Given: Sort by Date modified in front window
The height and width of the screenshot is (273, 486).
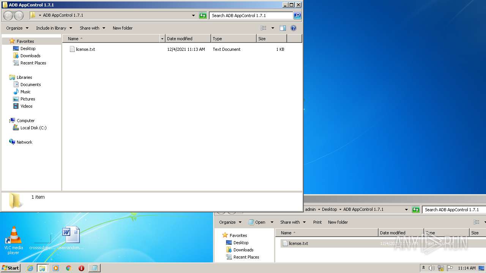Looking at the screenshot, I should (x=188, y=39).
